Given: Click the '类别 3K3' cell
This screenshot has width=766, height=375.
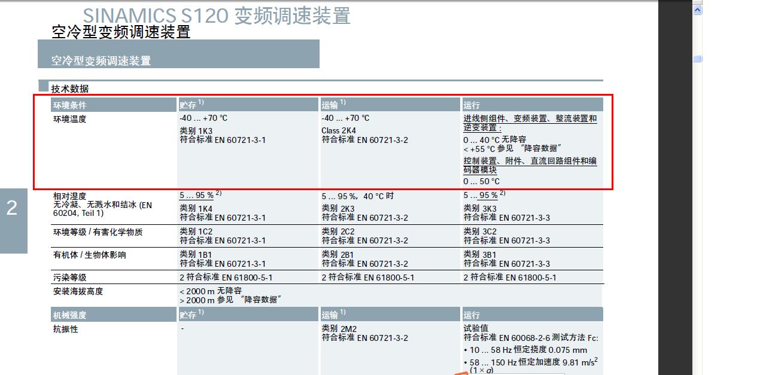Looking at the screenshot, I should click(480, 208).
